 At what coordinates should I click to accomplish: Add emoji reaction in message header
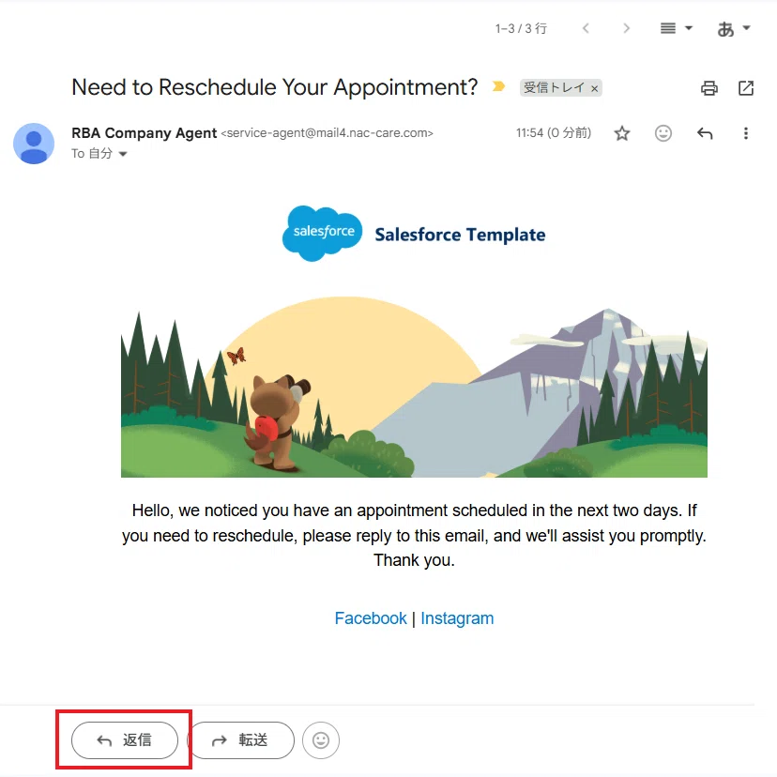[663, 133]
